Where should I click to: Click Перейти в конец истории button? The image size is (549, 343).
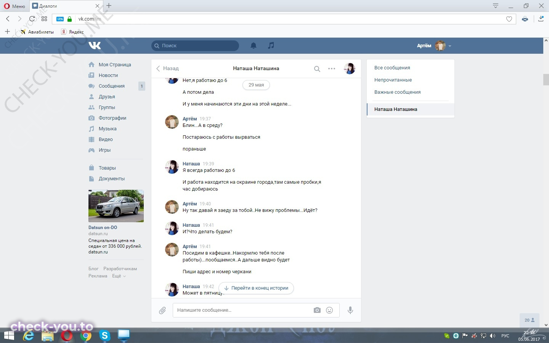pyautogui.click(x=256, y=288)
